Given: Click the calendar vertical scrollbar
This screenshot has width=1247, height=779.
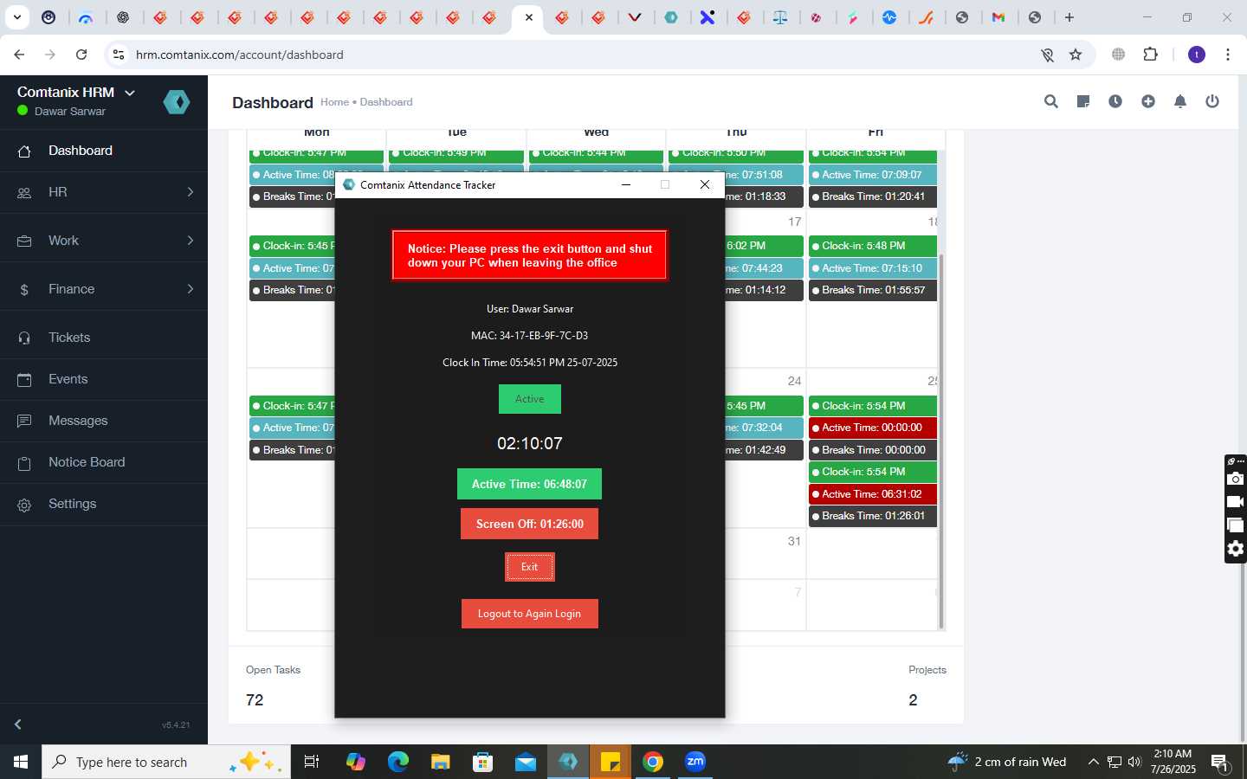Looking at the screenshot, I should pos(940,440).
